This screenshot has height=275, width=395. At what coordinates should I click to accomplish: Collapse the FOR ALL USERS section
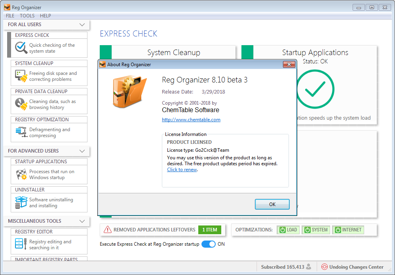[82, 25]
